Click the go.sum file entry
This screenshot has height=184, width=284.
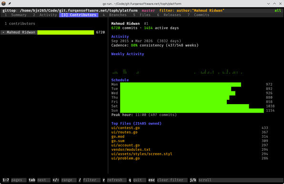[x=118, y=141]
